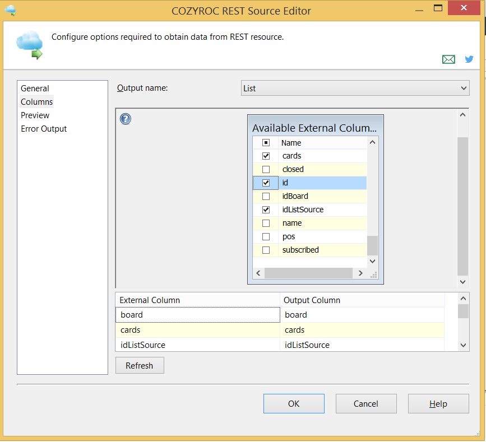Uncheck the id column checkbox

click(266, 183)
